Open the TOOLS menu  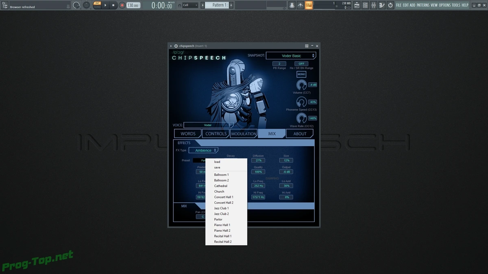(456, 5)
